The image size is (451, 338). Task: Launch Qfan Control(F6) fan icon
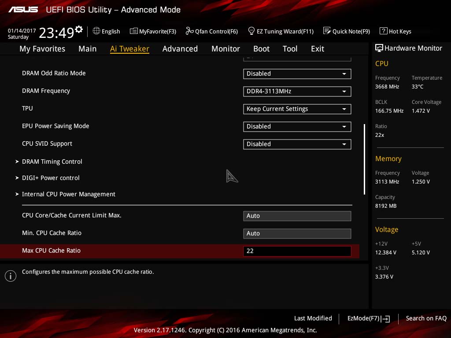[x=189, y=31]
